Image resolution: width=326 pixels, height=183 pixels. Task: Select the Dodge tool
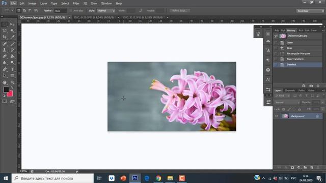pyautogui.click(x=12, y=63)
